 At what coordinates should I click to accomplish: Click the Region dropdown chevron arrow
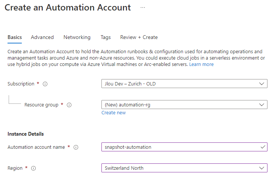pos(261,168)
